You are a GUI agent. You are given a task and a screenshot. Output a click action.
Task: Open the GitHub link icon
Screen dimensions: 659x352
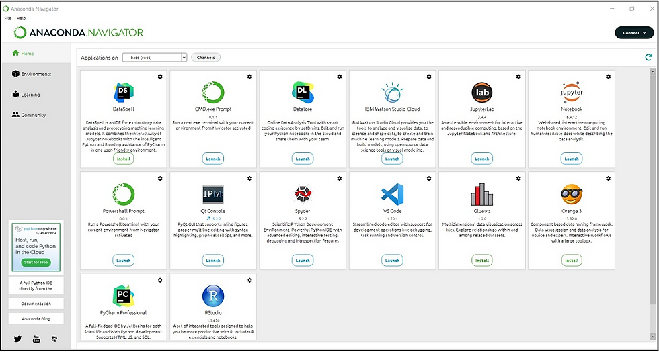[x=54, y=339]
